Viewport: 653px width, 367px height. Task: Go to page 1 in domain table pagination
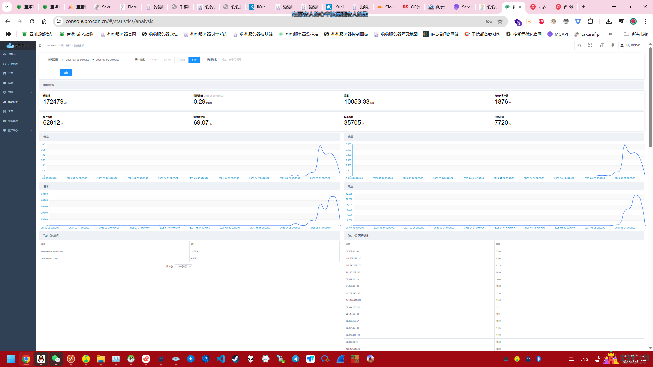point(204,267)
